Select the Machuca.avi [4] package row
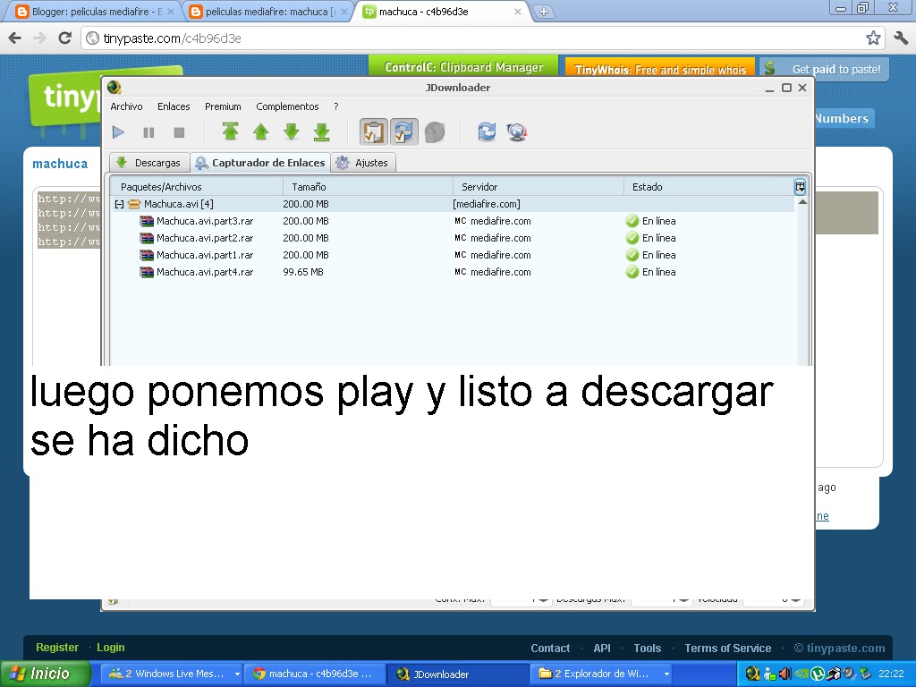This screenshot has height=687, width=916. click(x=452, y=204)
